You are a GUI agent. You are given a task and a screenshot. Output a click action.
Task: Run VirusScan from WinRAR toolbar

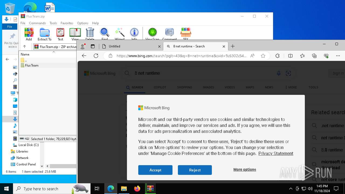point(152,34)
